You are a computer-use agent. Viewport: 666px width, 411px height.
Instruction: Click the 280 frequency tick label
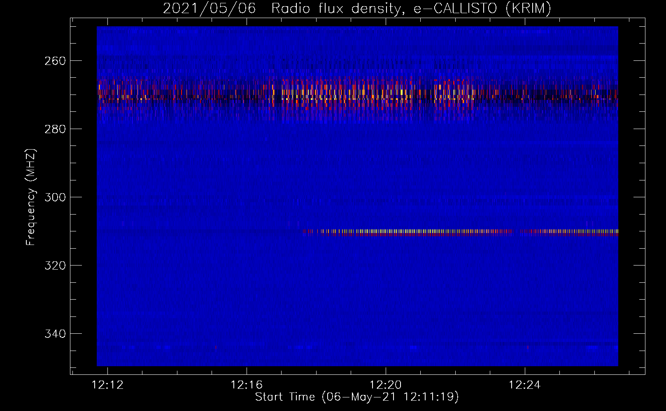click(x=55, y=129)
